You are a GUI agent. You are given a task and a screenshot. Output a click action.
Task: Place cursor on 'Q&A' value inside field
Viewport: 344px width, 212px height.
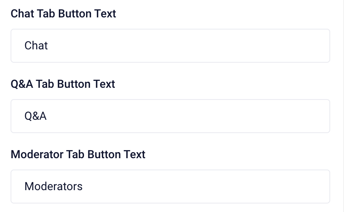tap(35, 116)
